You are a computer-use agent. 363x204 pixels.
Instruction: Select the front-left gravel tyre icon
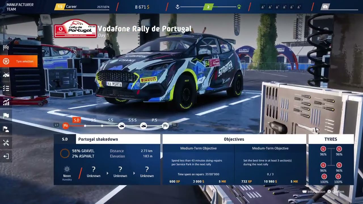[x=323, y=149]
